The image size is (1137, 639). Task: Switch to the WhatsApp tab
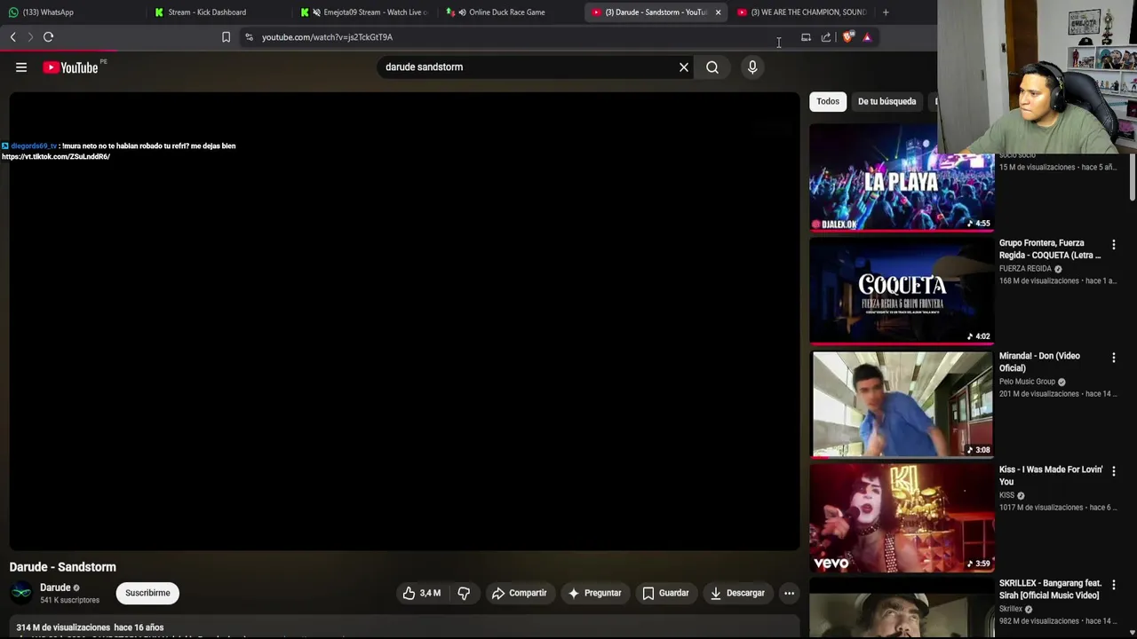tap(71, 12)
